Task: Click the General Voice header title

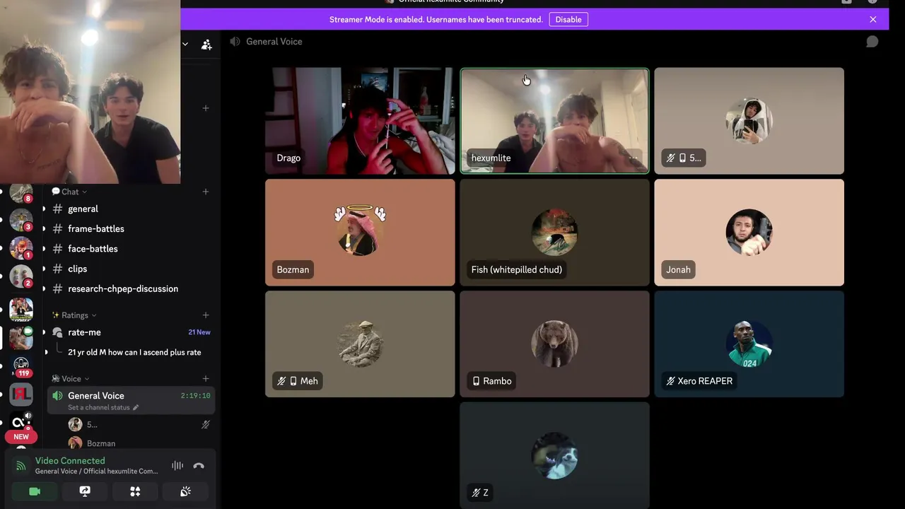Action: point(274,42)
